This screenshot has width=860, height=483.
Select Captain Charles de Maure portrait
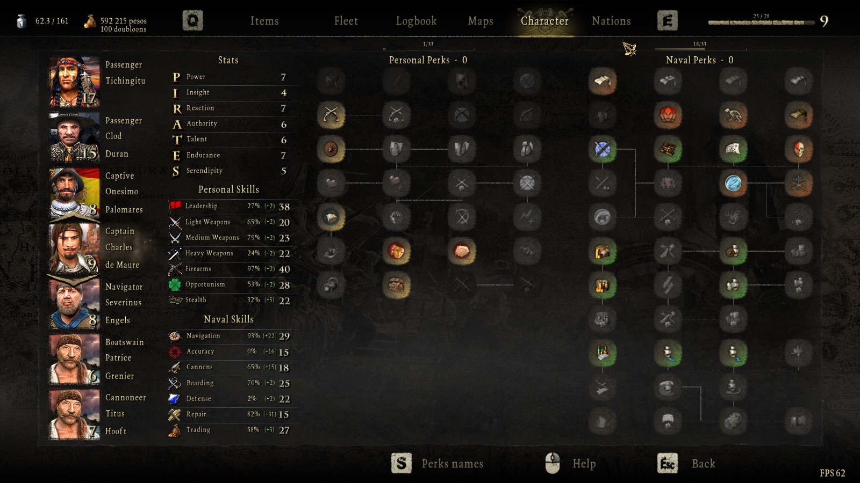click(74, 248)
